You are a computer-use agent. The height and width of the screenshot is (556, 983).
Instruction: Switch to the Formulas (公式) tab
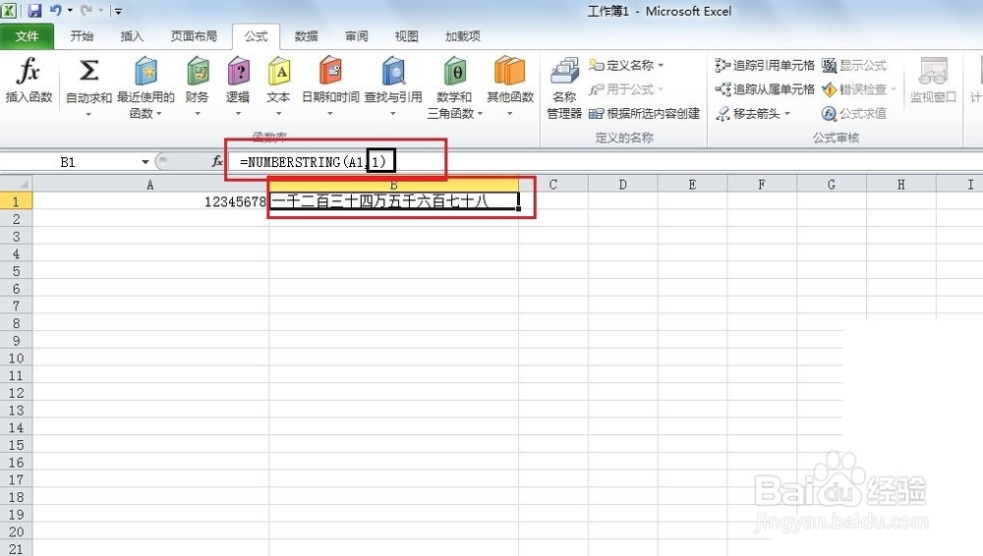256,36
